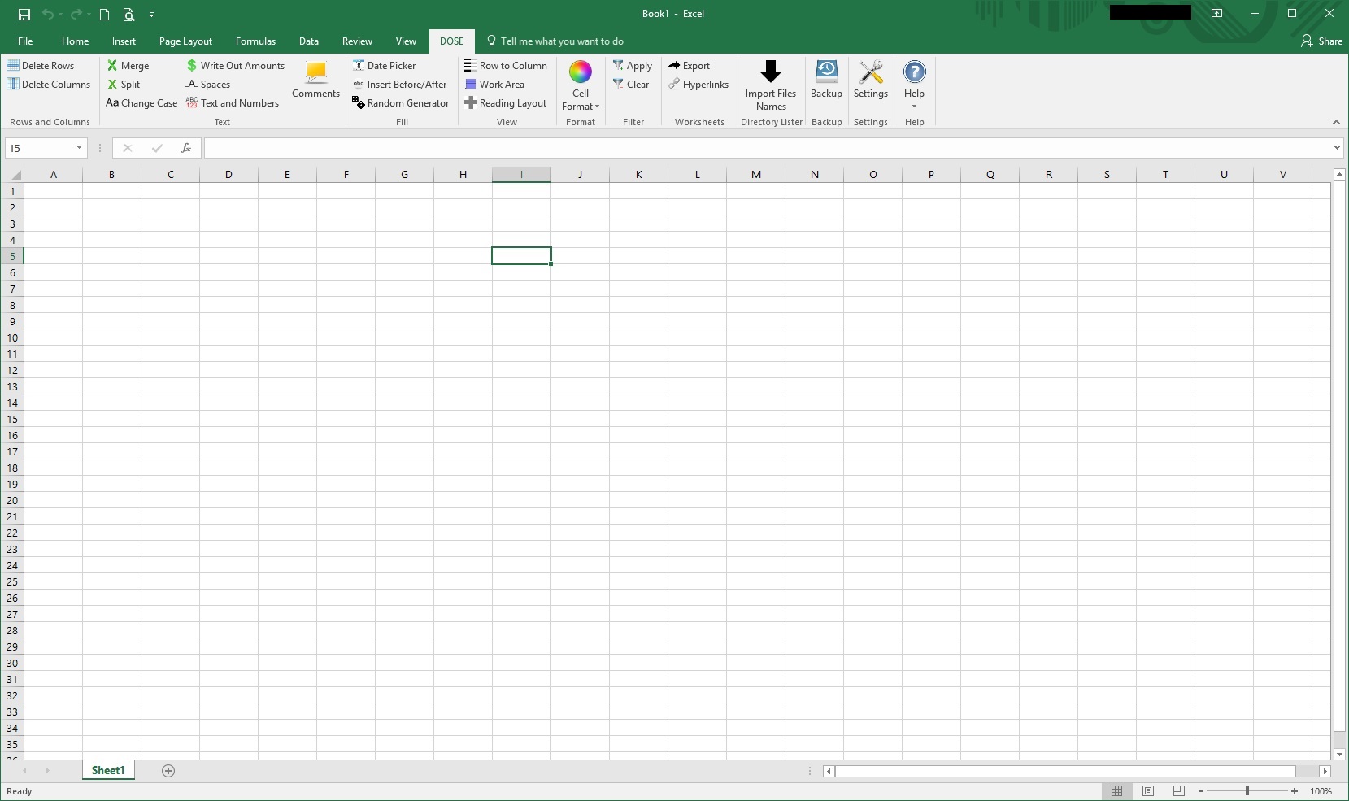This screenshot has height=801, width=1349.
Task: Select column M header
Action: pyautogui.click(x=755, y=174)
